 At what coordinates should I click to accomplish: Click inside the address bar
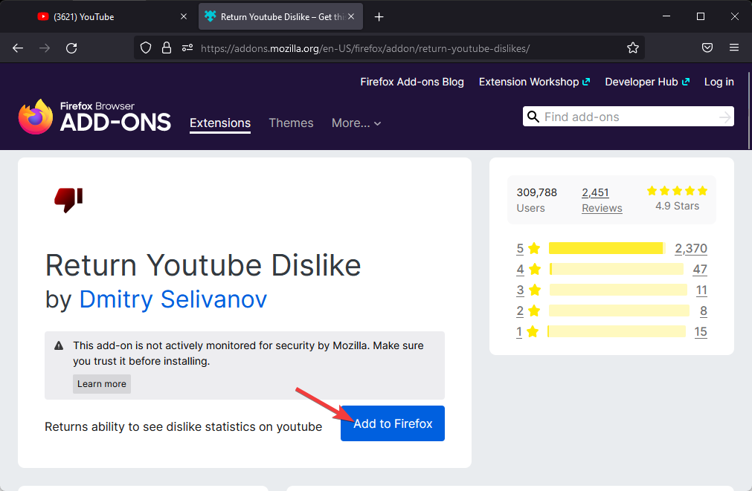click(x=409, y=48)
